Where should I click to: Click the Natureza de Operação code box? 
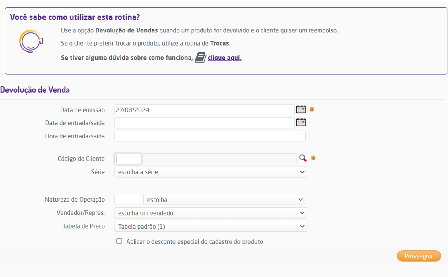[128, 200]
